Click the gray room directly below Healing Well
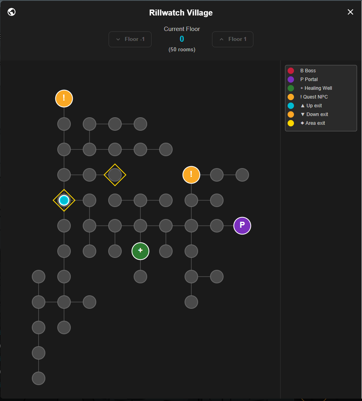The image size is (362, 401). point(140,277)
